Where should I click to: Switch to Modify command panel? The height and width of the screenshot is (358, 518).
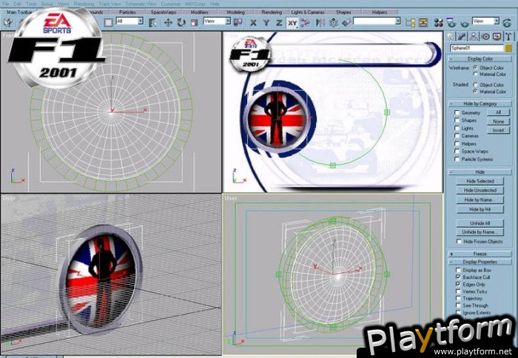tap(462, 36)
